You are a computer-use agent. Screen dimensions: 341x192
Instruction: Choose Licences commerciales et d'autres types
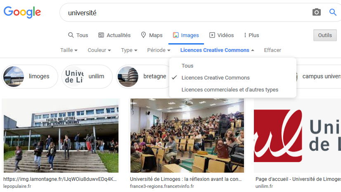[230, 90]
